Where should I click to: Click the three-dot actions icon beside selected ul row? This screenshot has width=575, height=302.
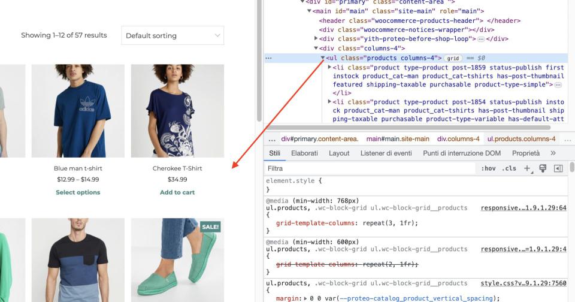click(268, 58)
